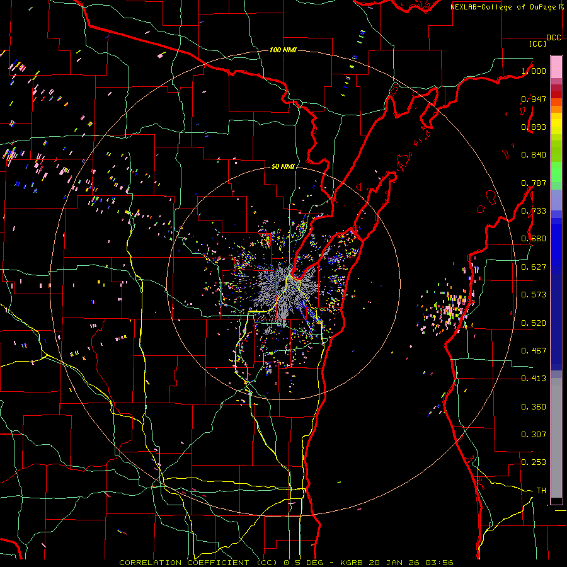Select the 0.733 scale value
Viewport: 567px width, 567px height.
click(x=534, y=211)
